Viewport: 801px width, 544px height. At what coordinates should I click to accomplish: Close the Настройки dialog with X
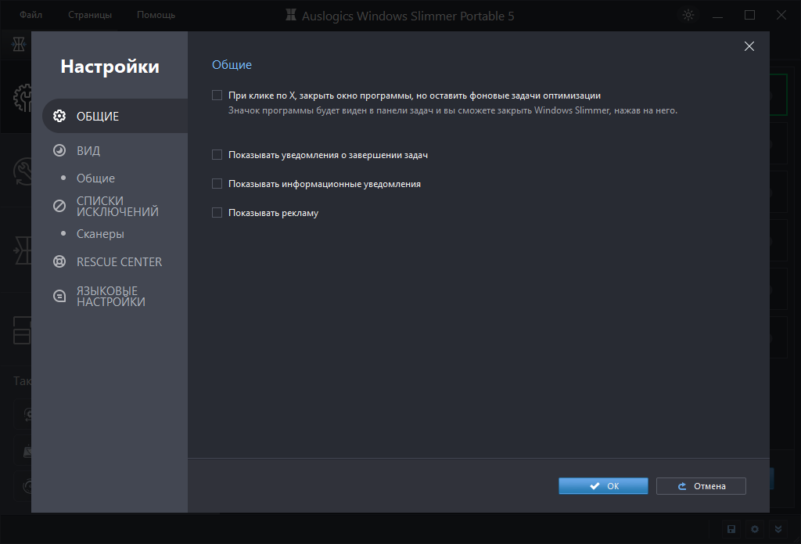[x=749, y=46]
